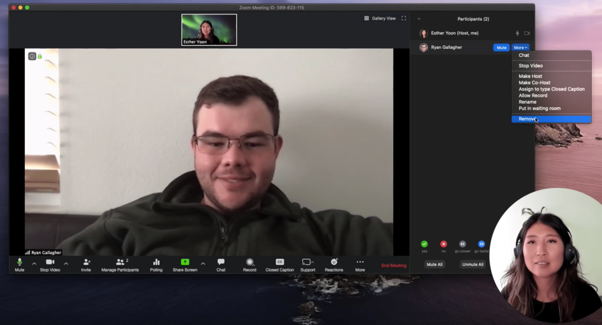
Task: Click the green encryption lock icon
Action: pyautogui.click(x=40, y=56)
